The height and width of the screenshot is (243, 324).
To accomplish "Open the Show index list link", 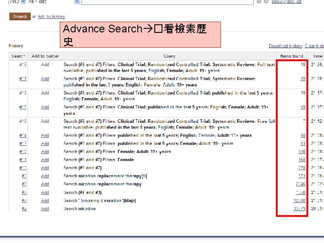I will [x=286, y=2].
